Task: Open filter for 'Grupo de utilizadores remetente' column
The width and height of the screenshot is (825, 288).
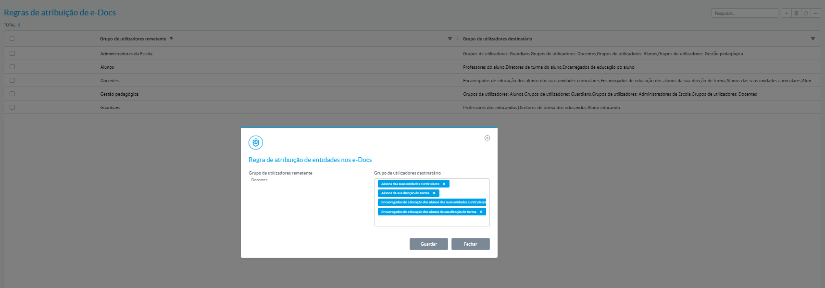Action: (450, 38)
